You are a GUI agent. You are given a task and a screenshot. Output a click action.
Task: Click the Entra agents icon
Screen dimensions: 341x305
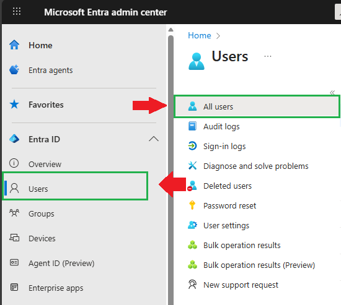tap(14, 70)
